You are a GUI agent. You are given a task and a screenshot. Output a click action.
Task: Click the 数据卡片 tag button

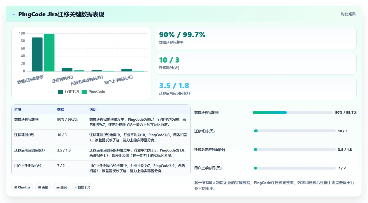click(x=83, y=187)
